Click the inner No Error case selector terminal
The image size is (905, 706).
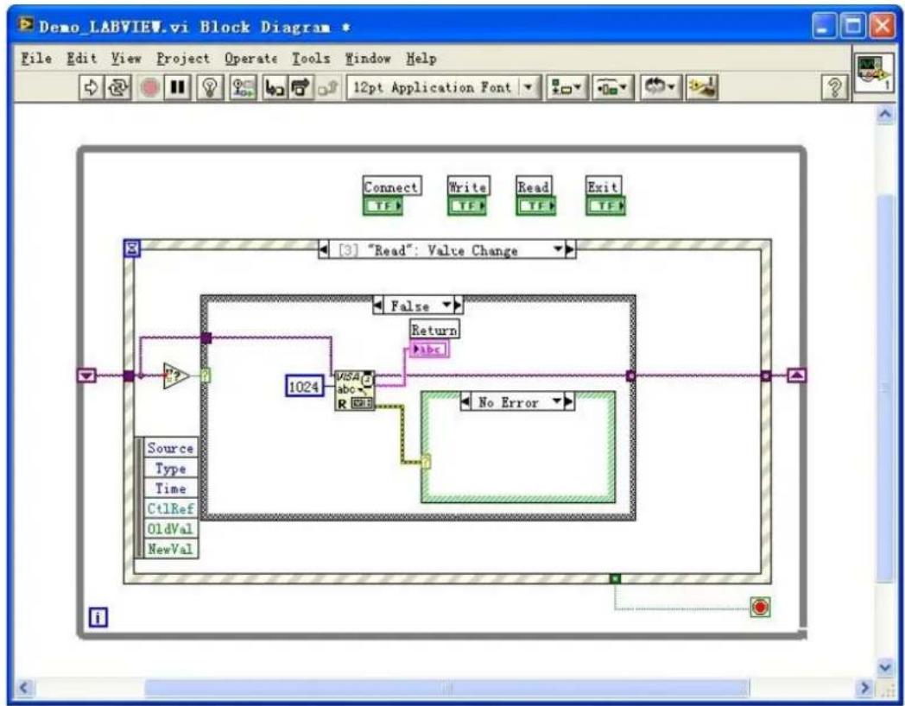[426, 462]
